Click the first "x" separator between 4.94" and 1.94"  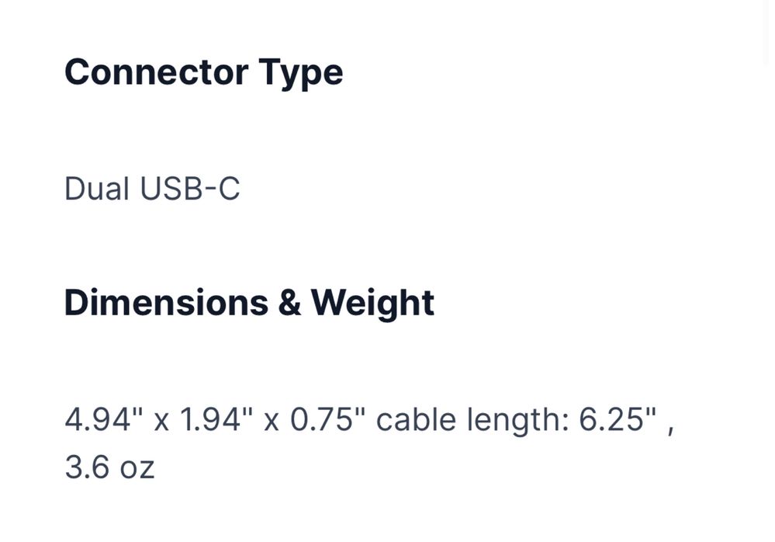coord(161,422)
